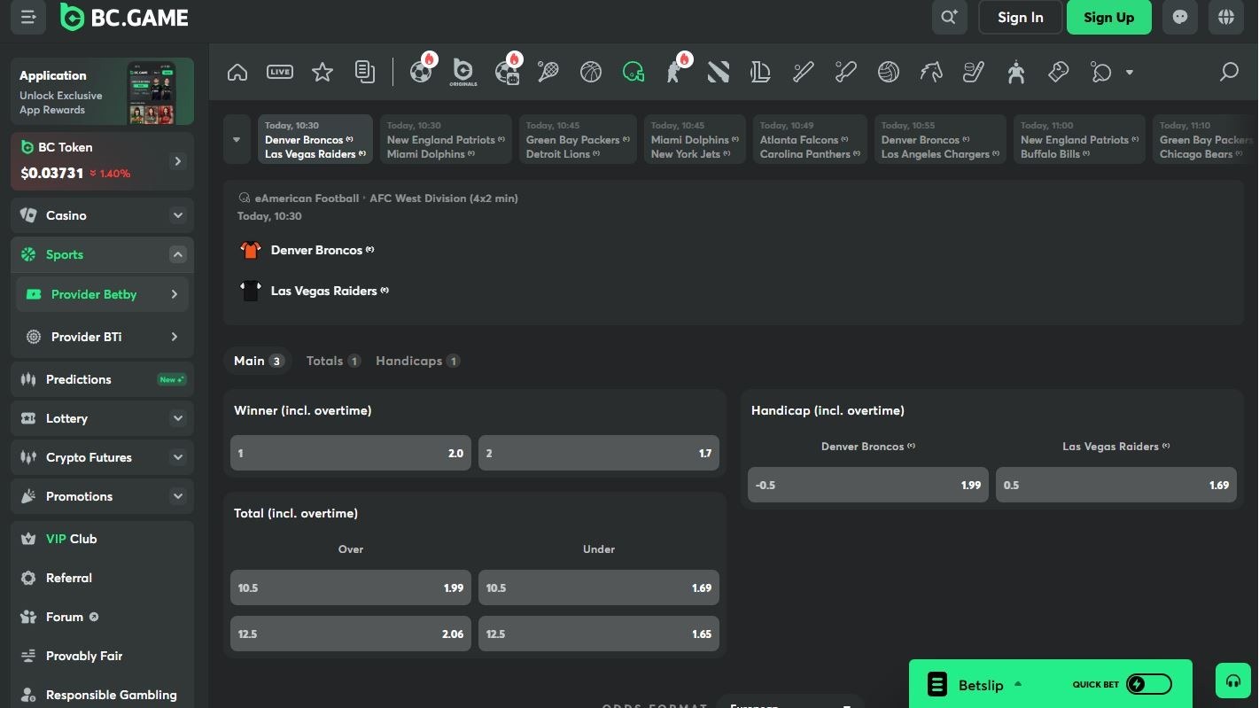Expand the Promotions menu chevron
Screen dimensions: 1259x708
pos(178,496)
